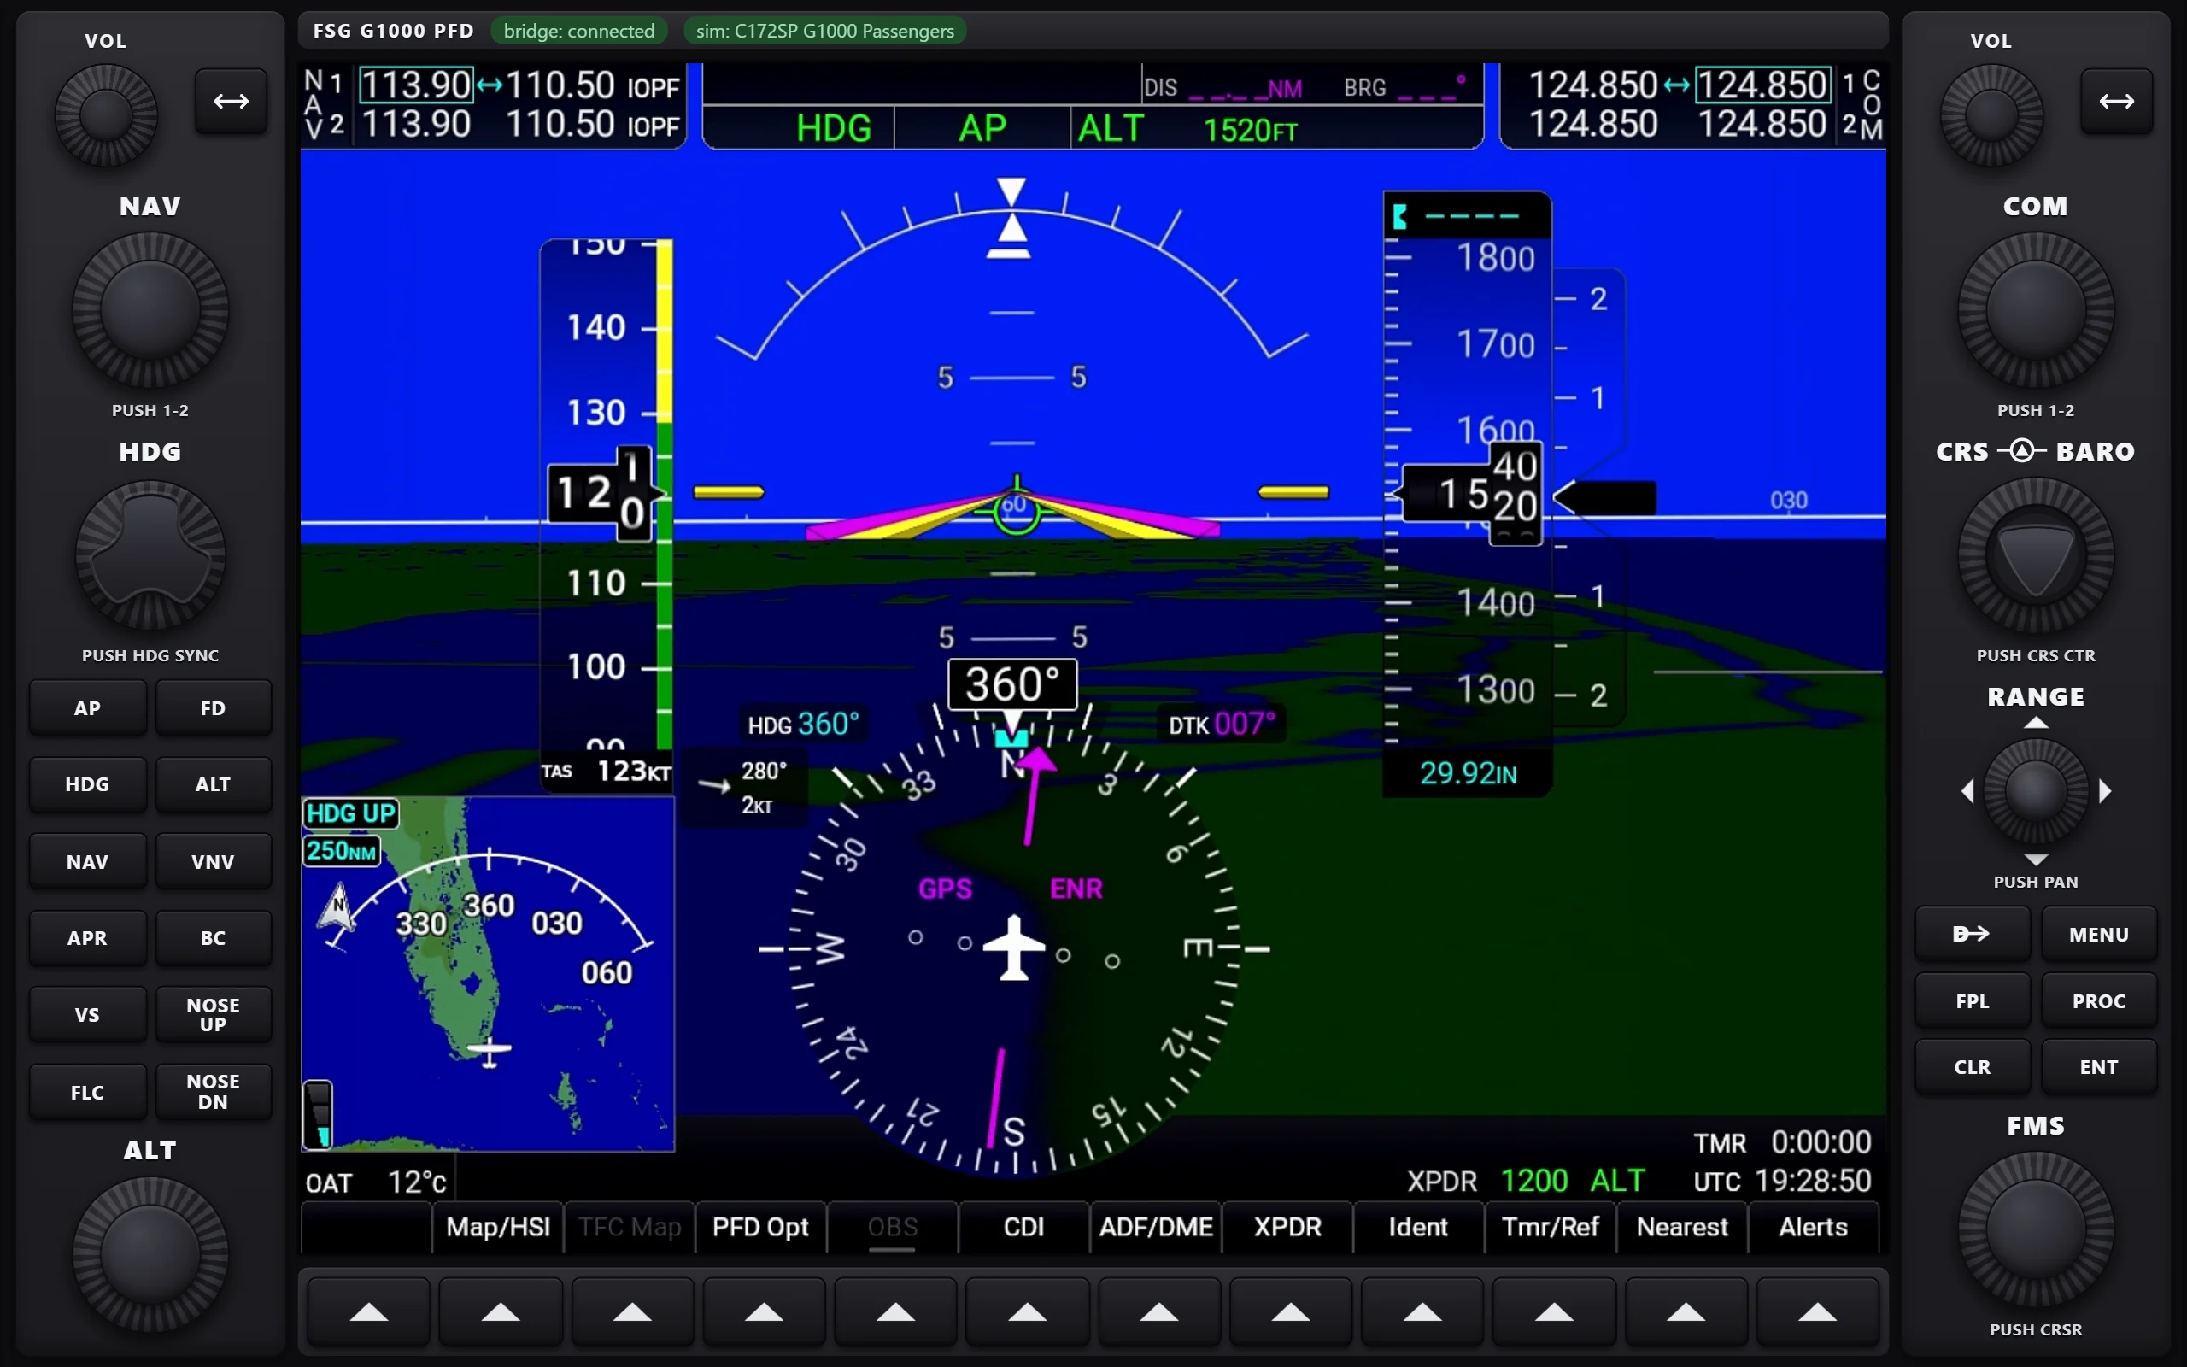Click the FMS knob labeled PUSH CRSR

[x=2035, y=1229]
